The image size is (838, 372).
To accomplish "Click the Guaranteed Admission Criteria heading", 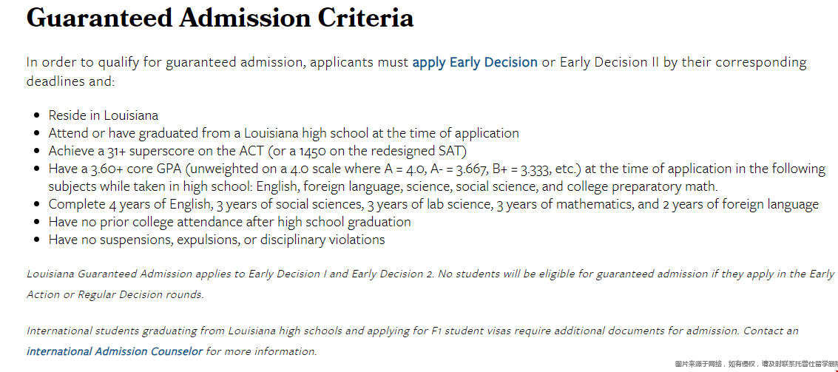I will pos(220,18).
